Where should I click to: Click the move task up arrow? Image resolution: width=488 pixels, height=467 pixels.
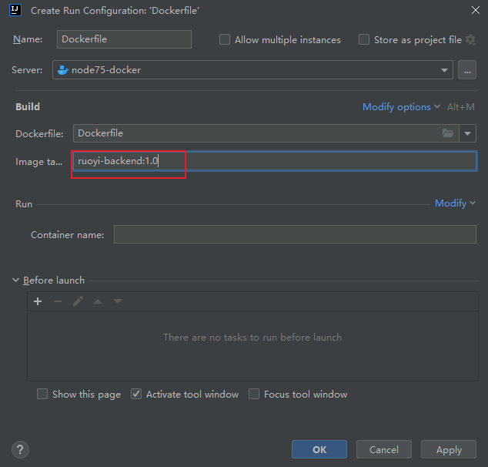98,301
